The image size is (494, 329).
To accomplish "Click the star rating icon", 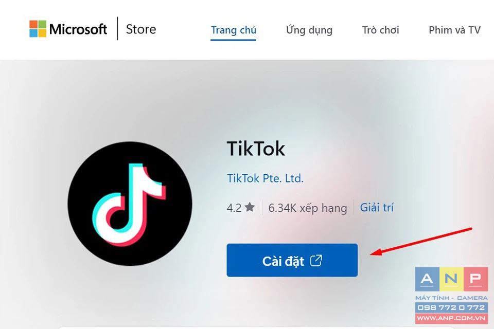I will [x=250, y=207].
